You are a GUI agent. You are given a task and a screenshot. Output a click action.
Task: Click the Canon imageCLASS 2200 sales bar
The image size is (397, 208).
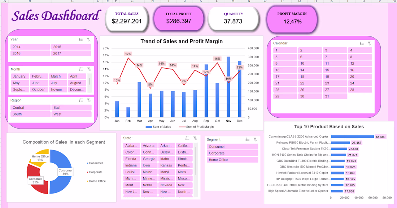tap(353, 137)
